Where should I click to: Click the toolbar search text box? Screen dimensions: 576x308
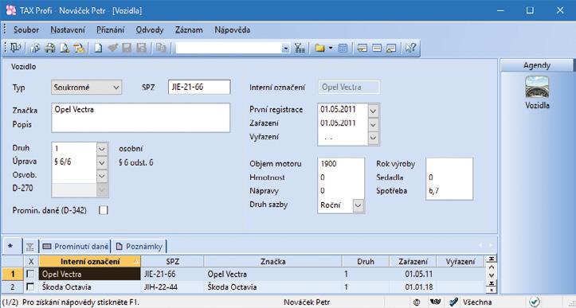229,48
